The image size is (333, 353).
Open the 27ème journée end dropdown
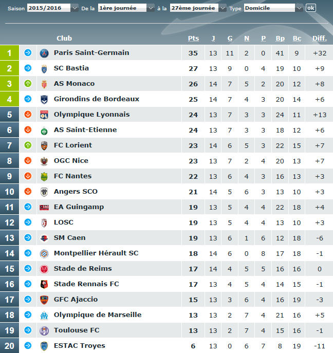tap(198, 8)
